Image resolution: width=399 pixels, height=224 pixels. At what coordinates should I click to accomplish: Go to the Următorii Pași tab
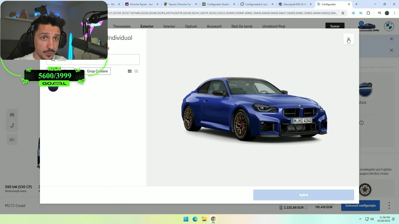coord(274,26)
